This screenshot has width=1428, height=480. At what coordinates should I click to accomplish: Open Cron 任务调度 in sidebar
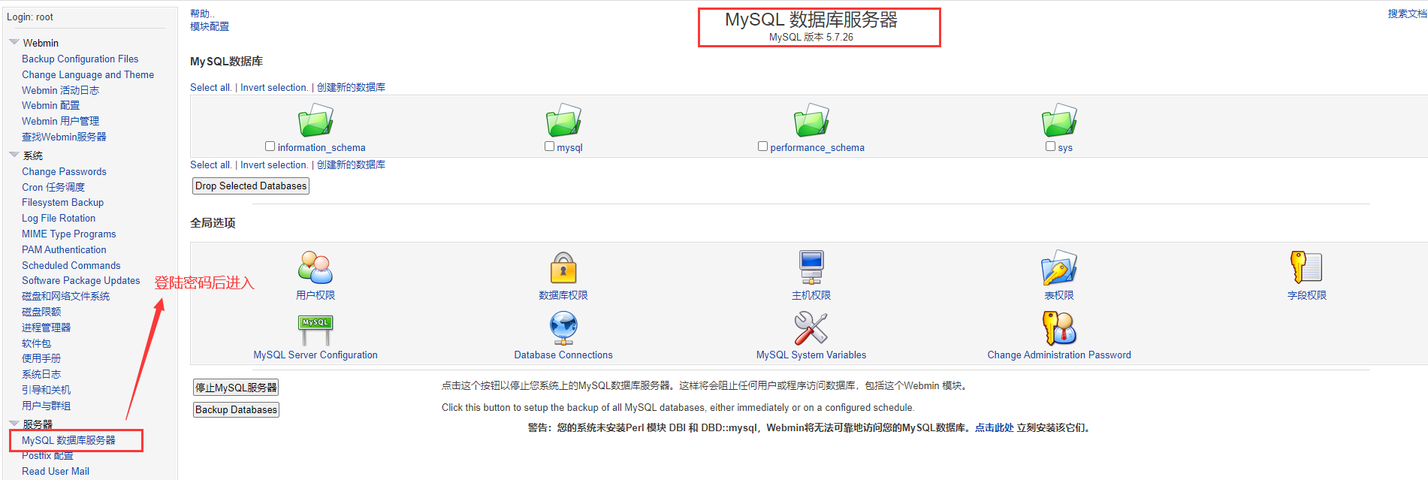pos(53,187)
